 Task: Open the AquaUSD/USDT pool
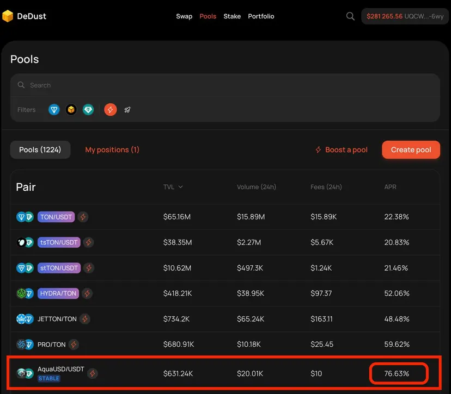pos(60,369)
